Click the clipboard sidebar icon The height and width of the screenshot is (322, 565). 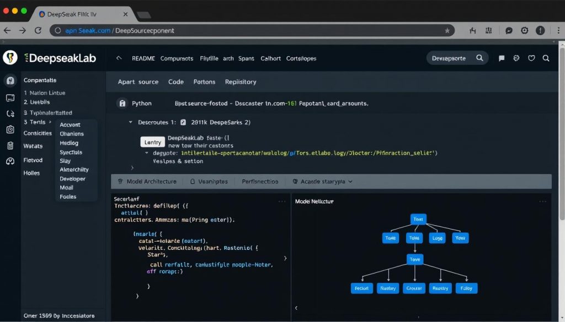[x=10, y=145]
